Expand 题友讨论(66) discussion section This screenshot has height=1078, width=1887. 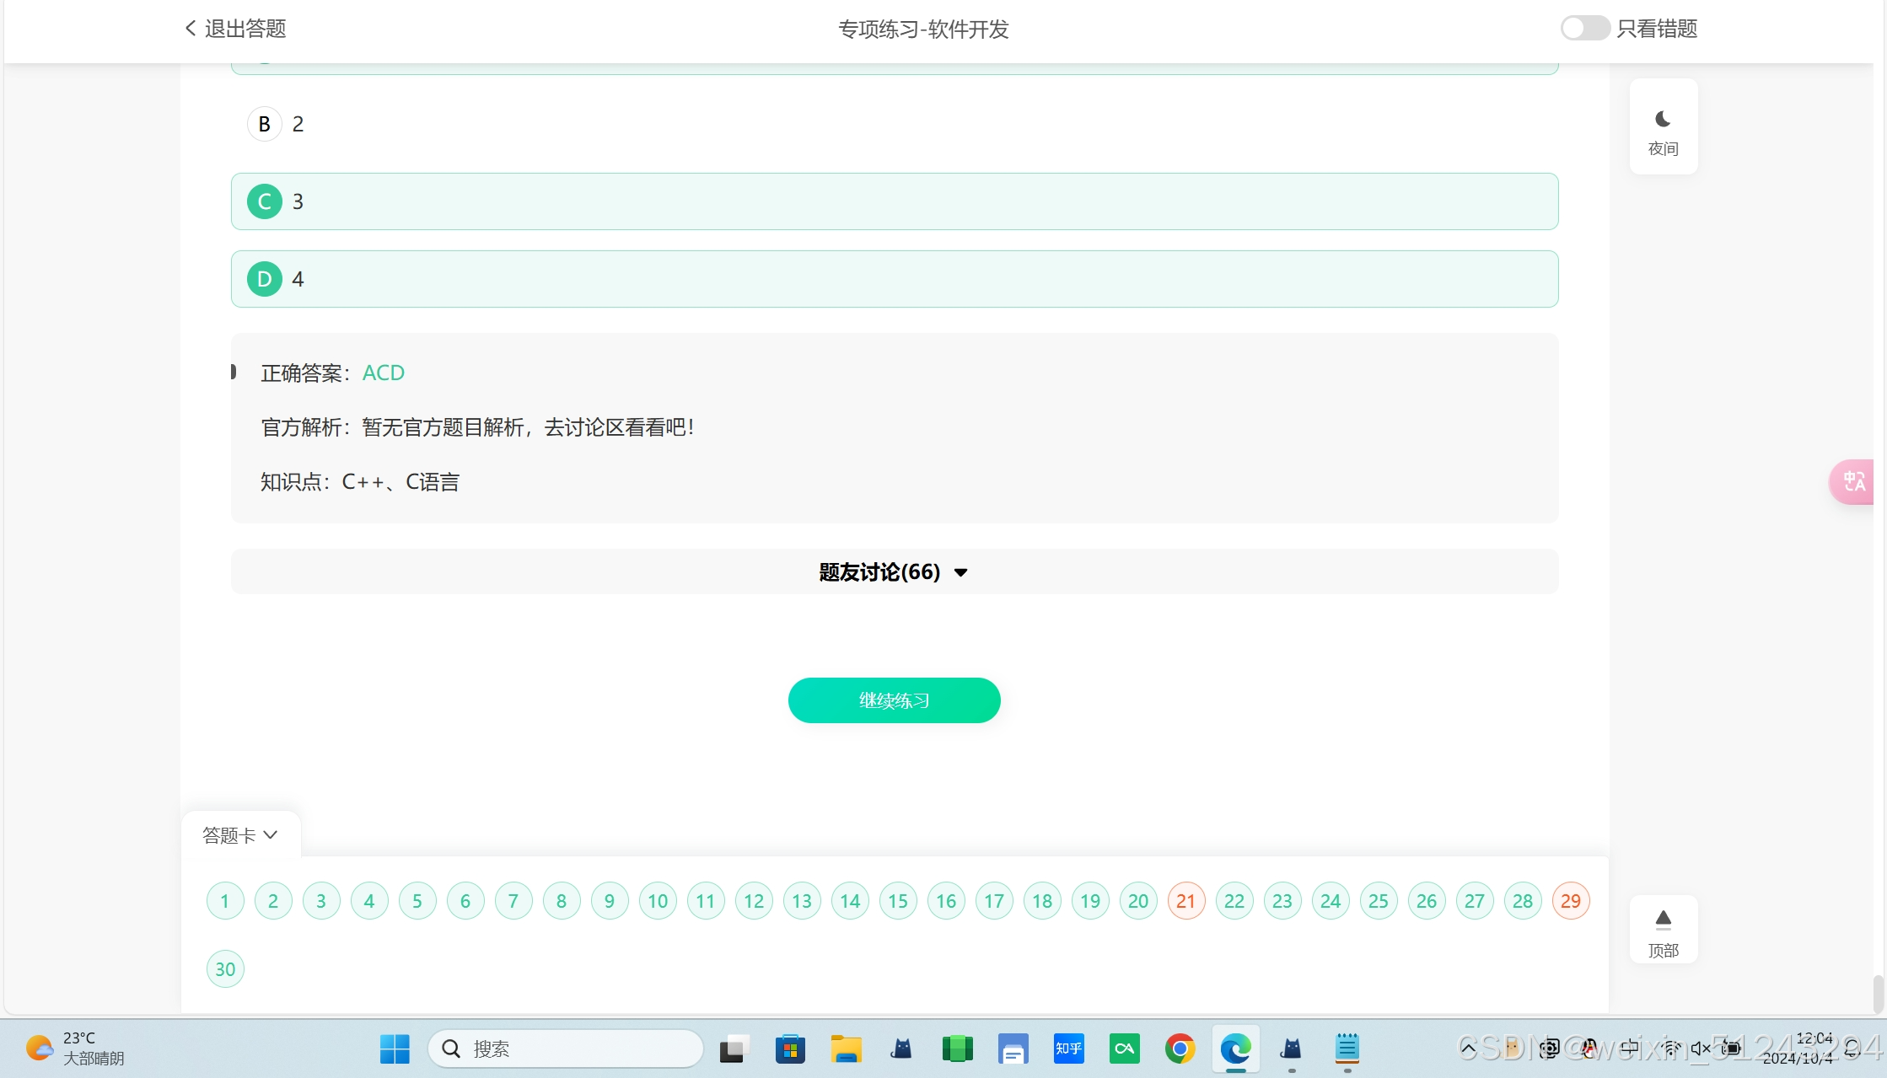[894, 572]
